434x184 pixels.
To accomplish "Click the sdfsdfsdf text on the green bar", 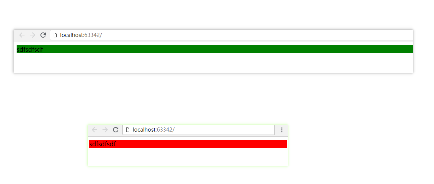I will click(30, 50).
